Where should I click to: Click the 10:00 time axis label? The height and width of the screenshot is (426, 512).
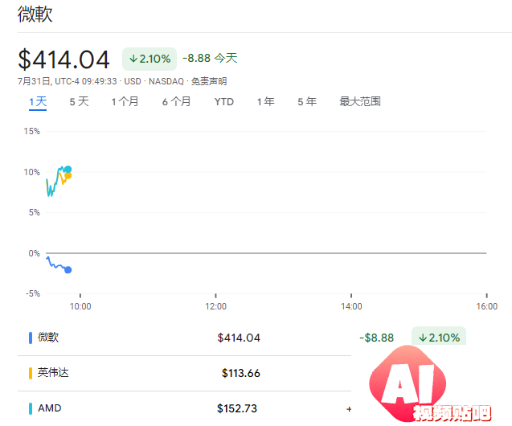80,306
